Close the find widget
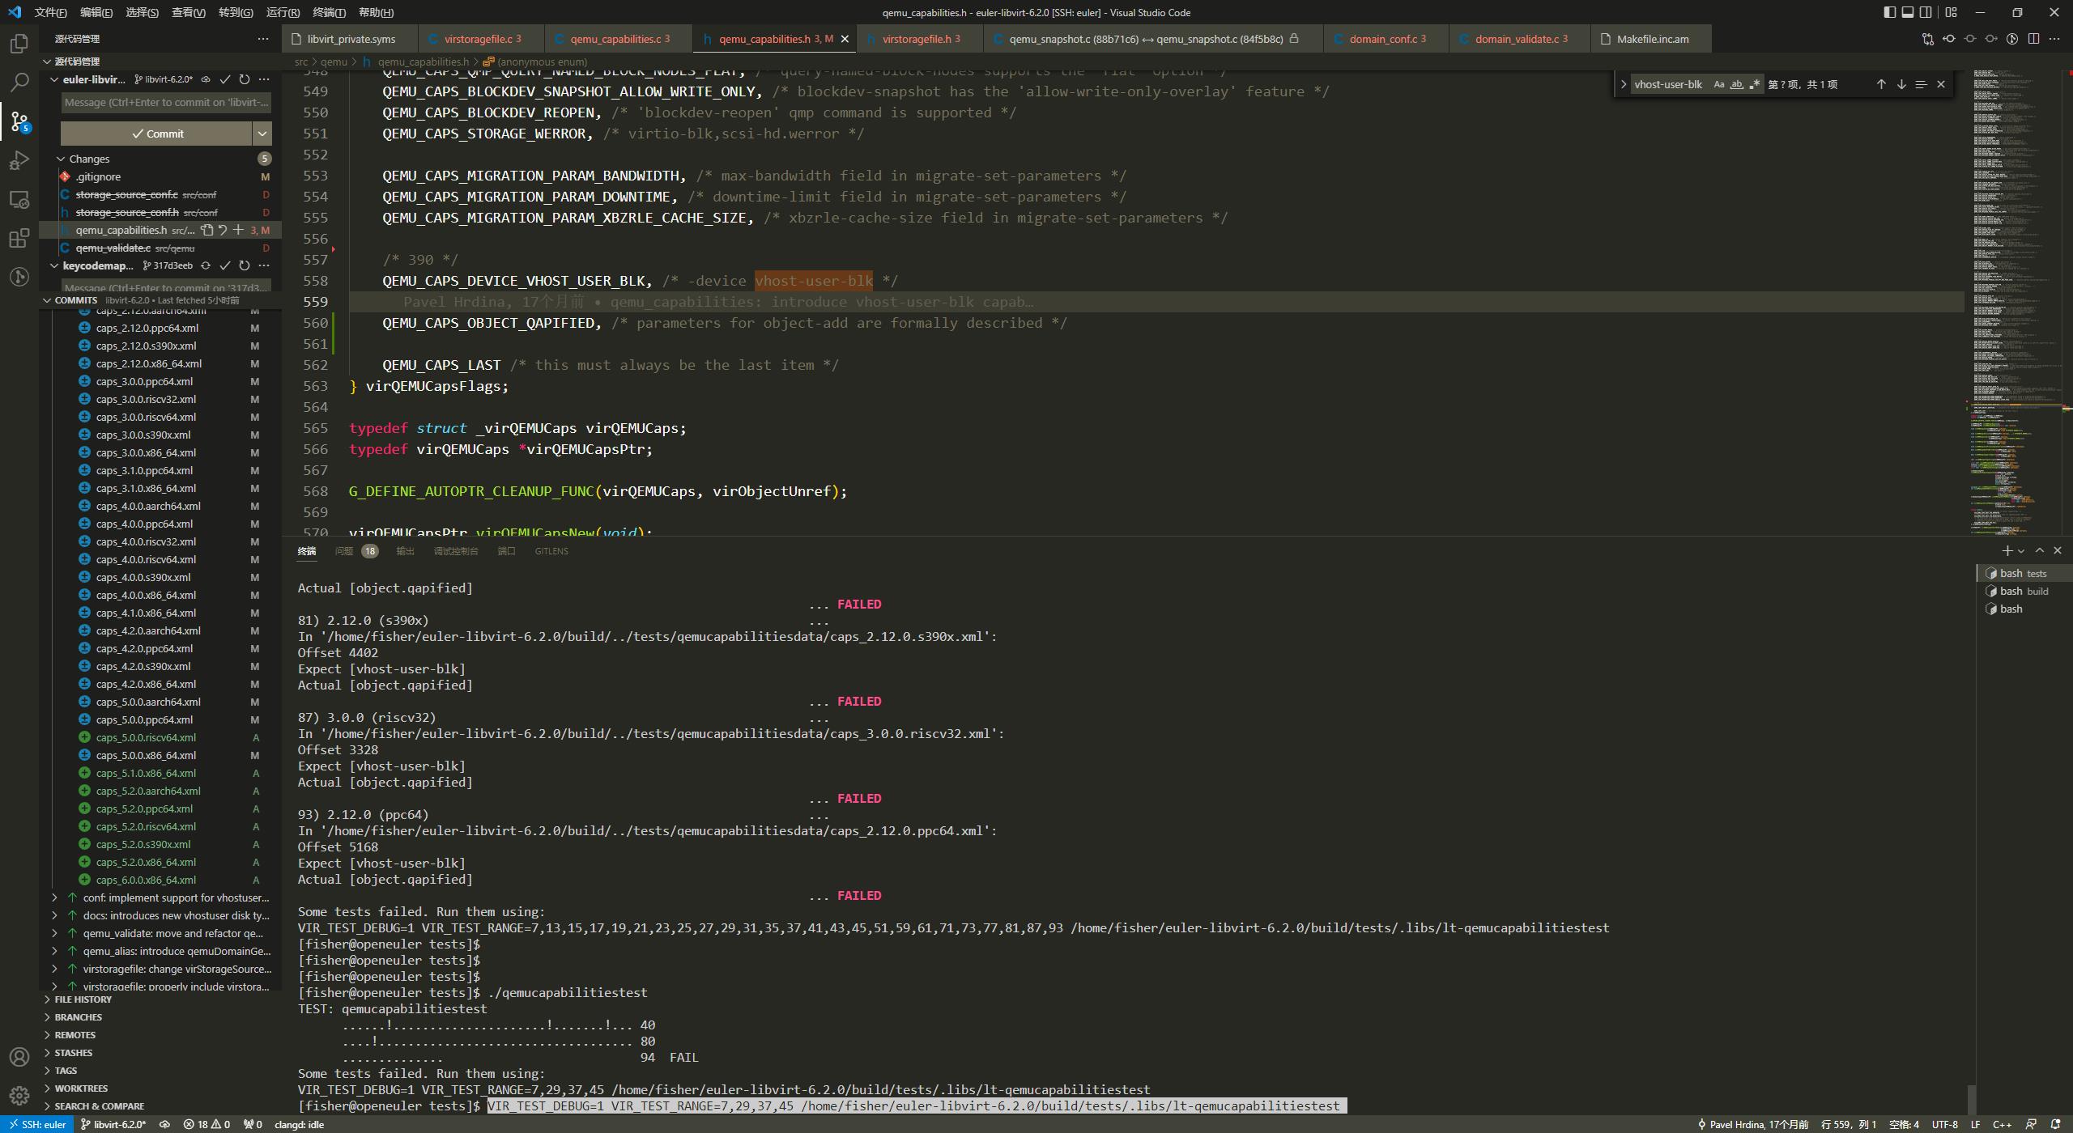This screenshot has height=1133, width=2073. tap(1941, 84)
